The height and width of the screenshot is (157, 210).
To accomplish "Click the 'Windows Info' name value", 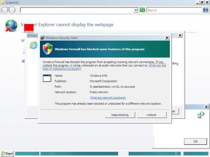I will 98,76.
